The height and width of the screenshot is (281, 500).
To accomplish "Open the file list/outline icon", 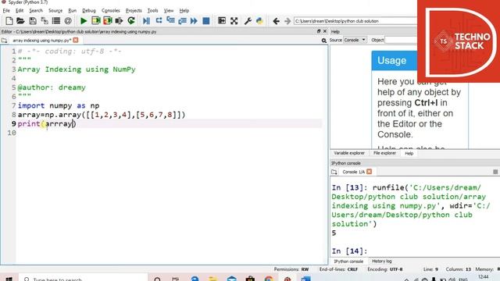I will coord(56,21).
